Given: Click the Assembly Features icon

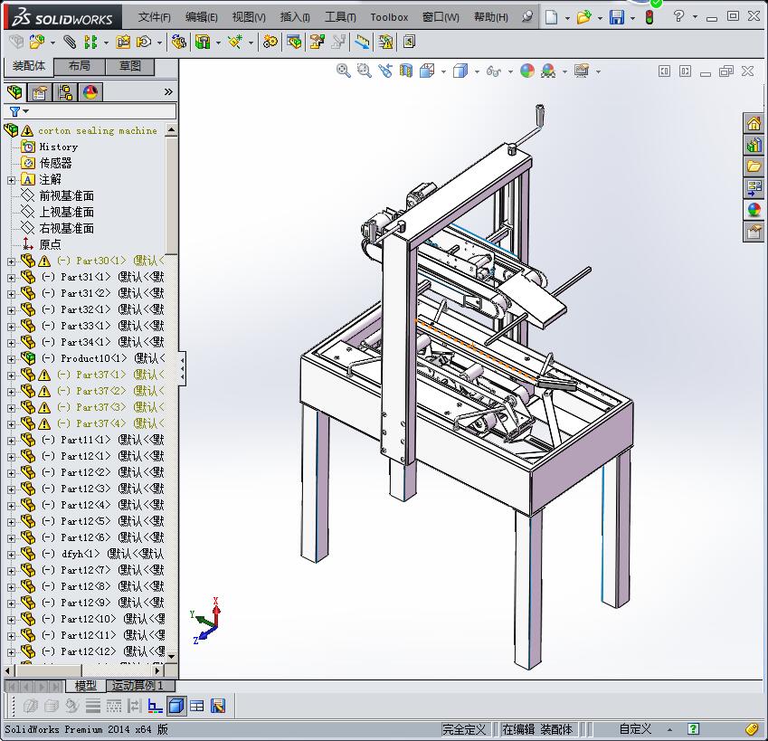Looking at the screenshot, I should 203,43.
